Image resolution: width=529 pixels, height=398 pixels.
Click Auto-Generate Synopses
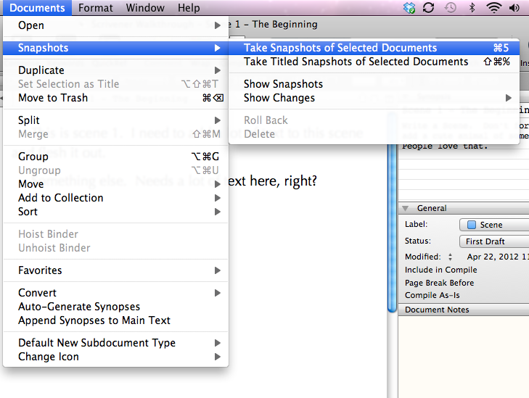pyautogui.click(x=115, y=307)
